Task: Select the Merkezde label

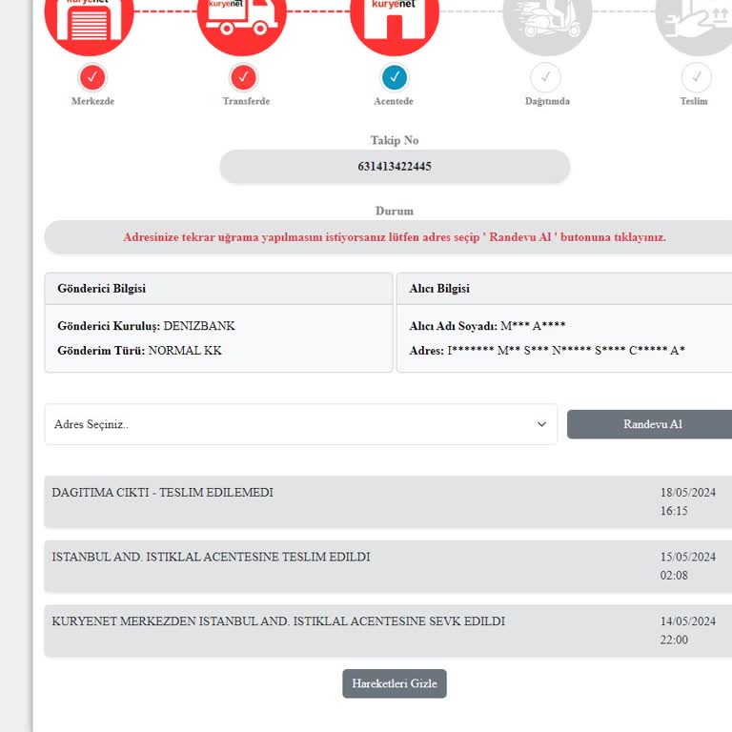Action: point(92,101)
